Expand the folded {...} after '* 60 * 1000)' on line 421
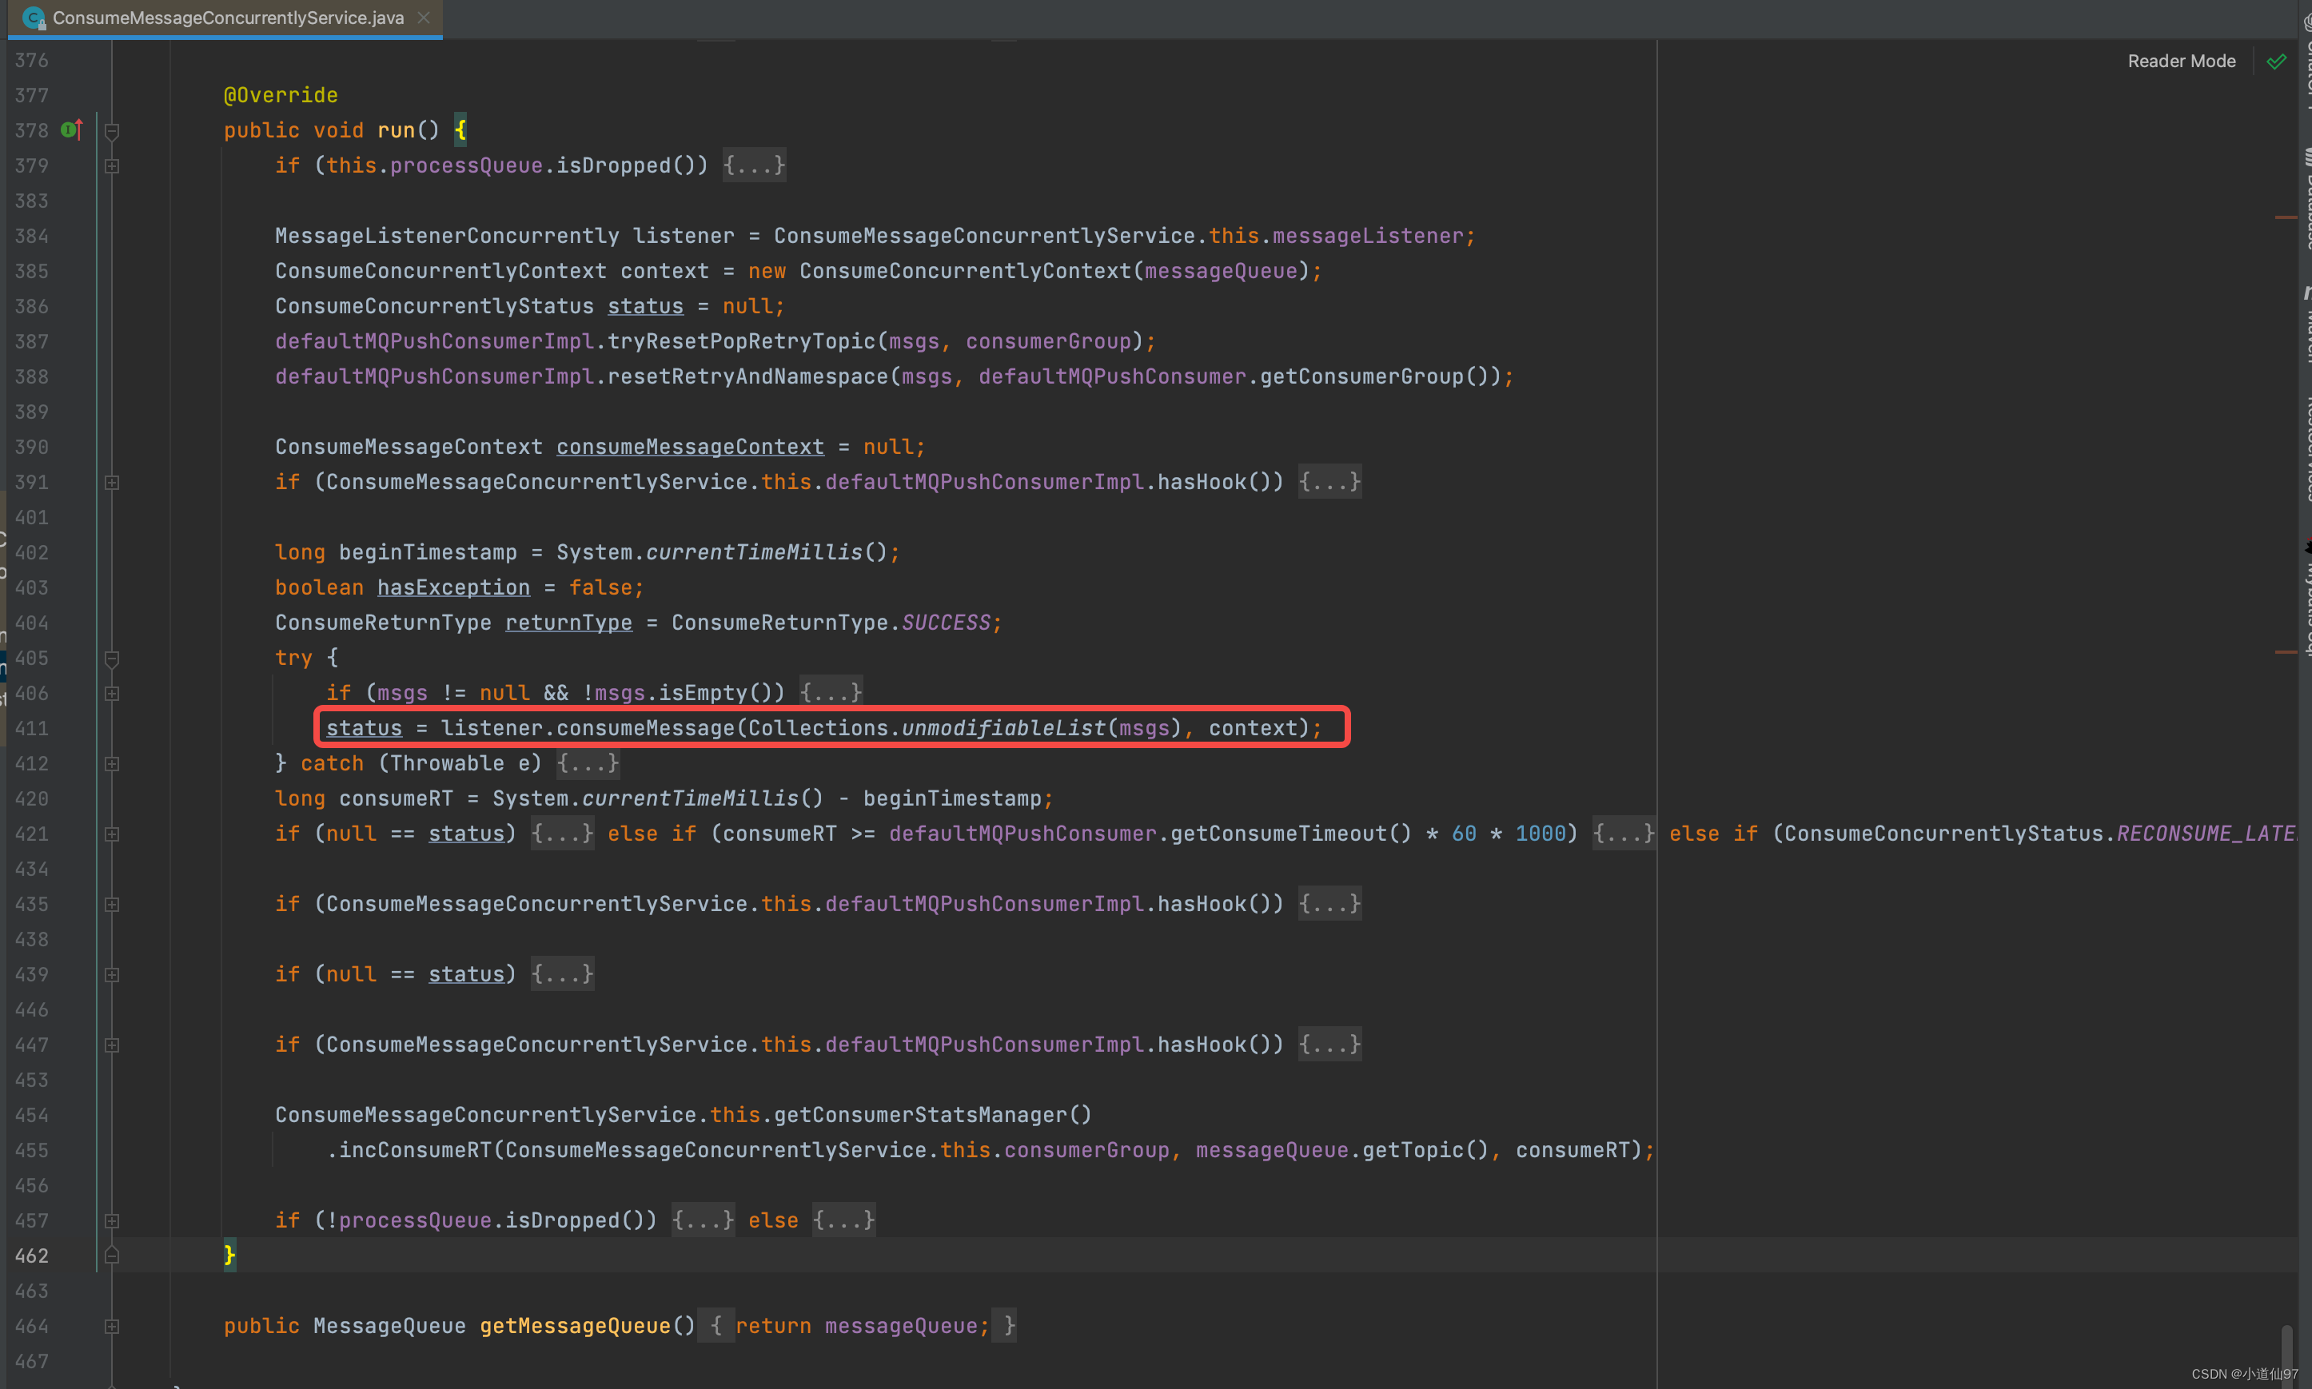The image size is (2312, 1389). [x=1623, y=833]
